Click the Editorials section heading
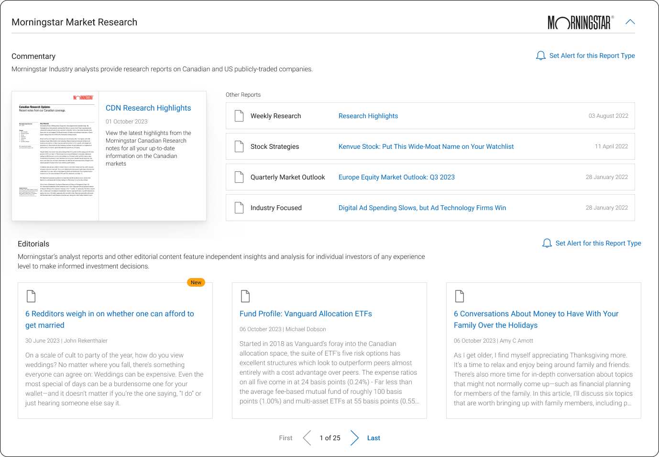The height and width of the screenshot is (457, 659). (33, 244)
